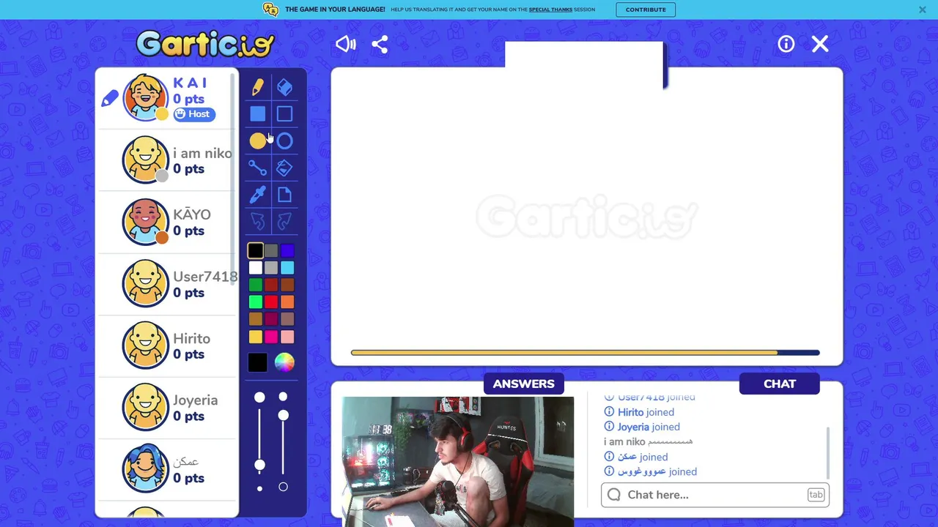Select the blue-haired player avatar

tap(145, 468)
